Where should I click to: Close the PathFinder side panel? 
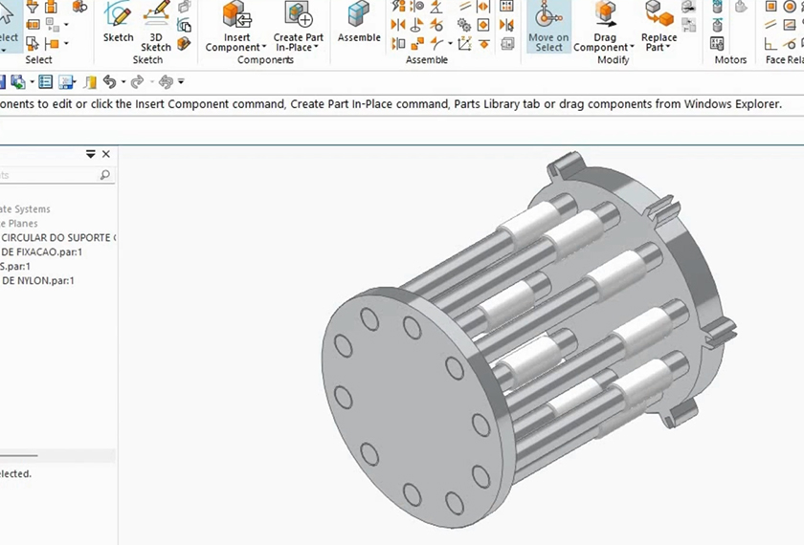pos(106,154)
